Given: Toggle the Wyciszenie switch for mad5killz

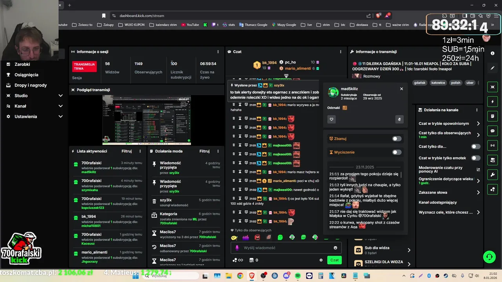Looking at the screenshot, I should 397,152.
